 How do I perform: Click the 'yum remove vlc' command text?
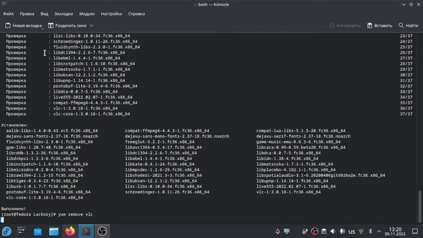coord(75,214)
